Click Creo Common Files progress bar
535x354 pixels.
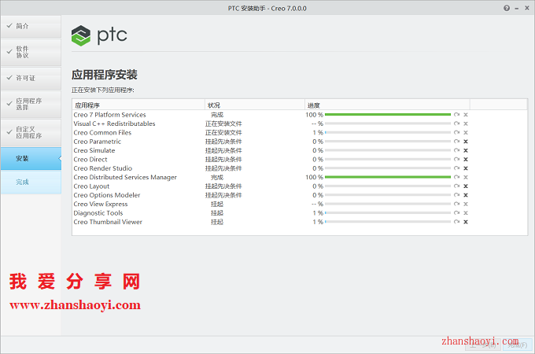[x=388, y=132]
